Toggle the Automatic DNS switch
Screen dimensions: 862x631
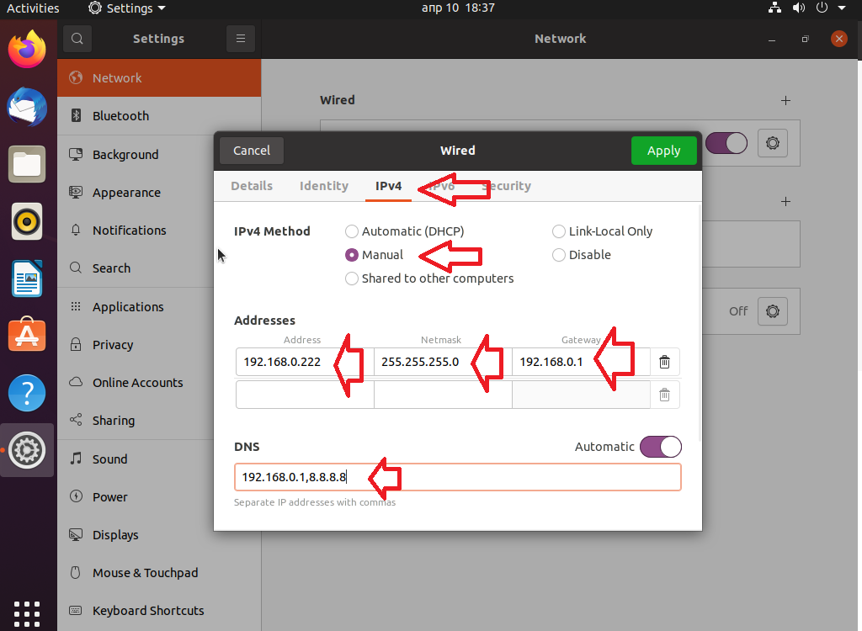660,447
